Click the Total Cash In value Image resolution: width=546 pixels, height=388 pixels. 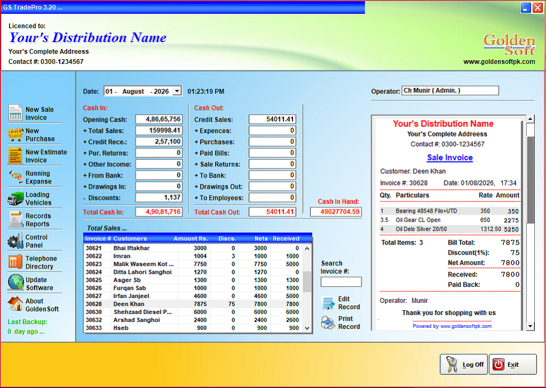click(x=159, y=212)
